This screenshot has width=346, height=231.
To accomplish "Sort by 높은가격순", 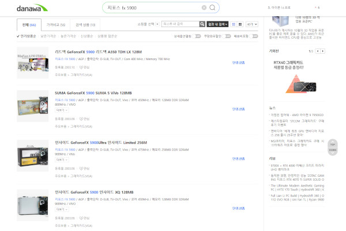I will (x=68, y=36).
